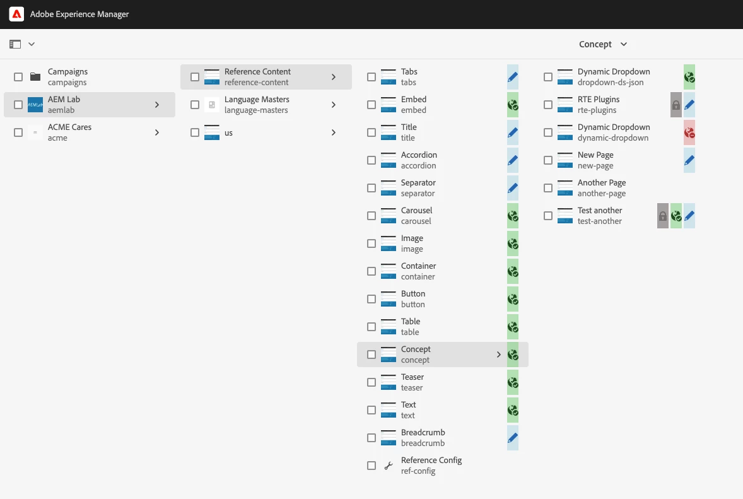The width and height of the screenshot is (743, 499).
Task: Click the Container published status icon
Action: click(513, 271)
